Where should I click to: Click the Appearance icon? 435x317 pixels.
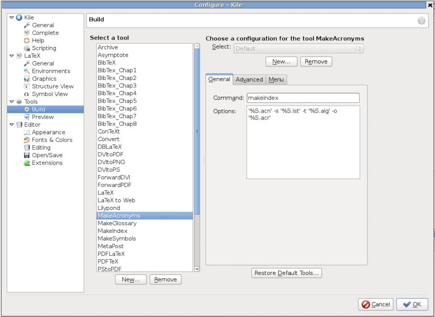[27, 133]
